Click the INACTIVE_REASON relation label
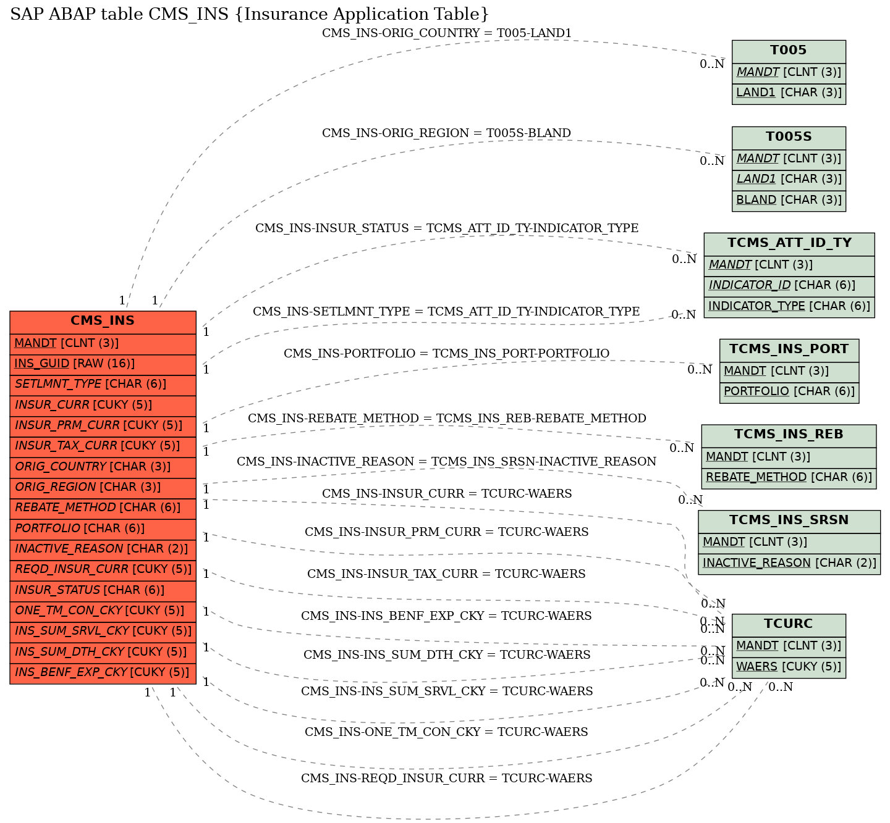 (447, 462)
